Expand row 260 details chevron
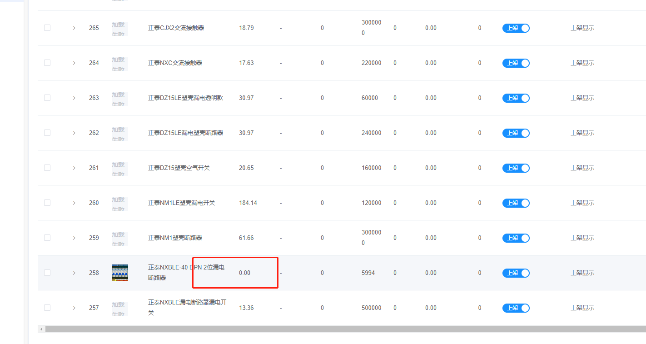Screen dimensions: 646x344 [74, 203]
